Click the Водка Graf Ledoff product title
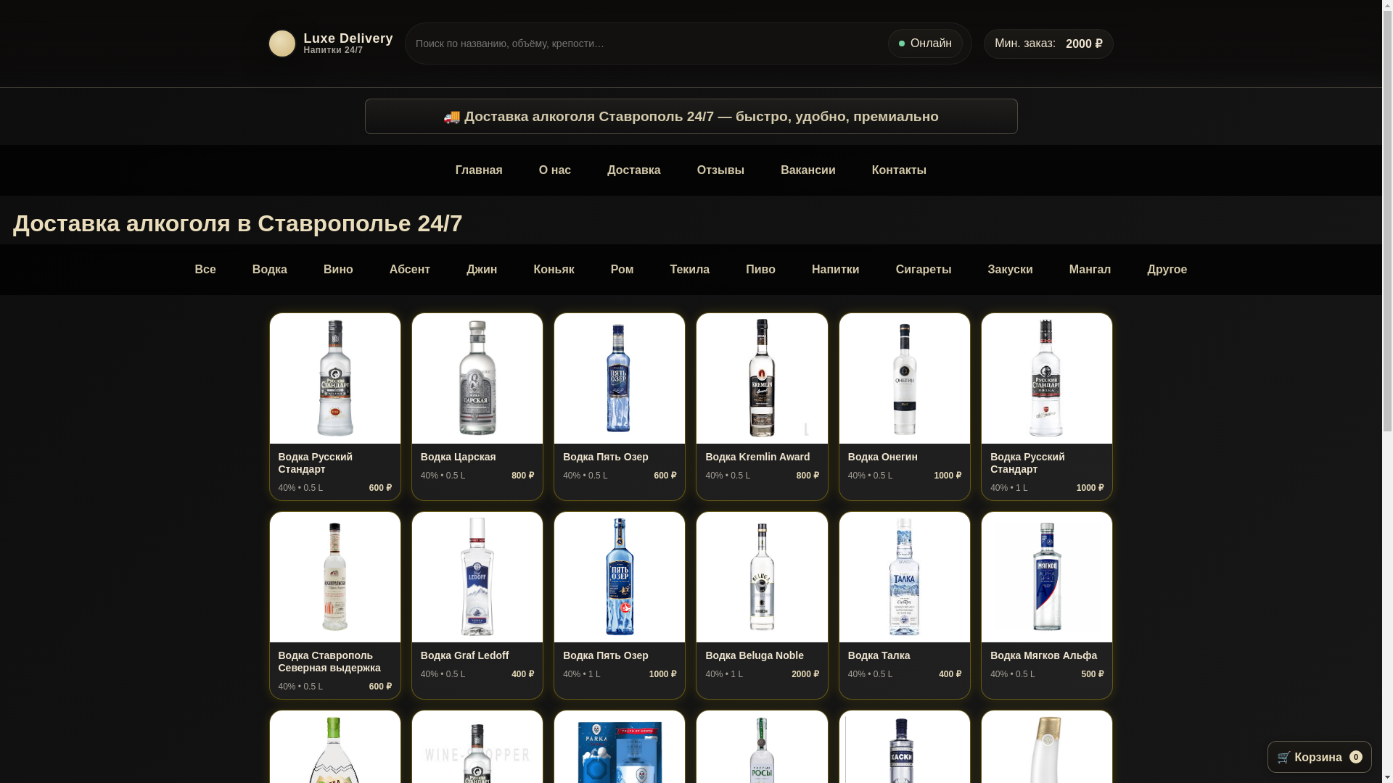This screenshot has height=783, width=1393. (465, 655)
